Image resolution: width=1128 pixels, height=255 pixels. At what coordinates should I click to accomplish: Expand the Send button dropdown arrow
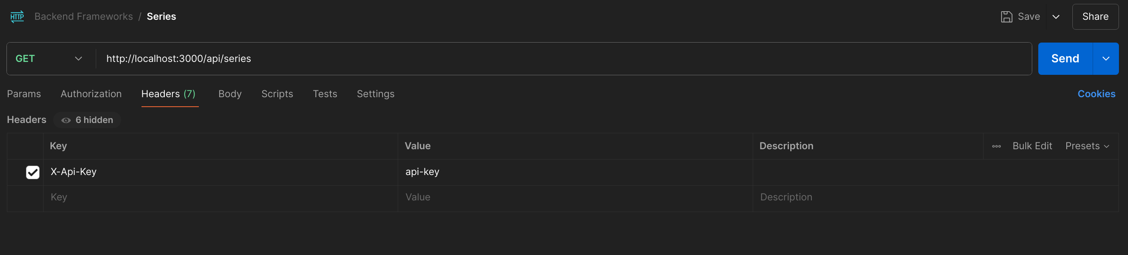click(1105, 58)
